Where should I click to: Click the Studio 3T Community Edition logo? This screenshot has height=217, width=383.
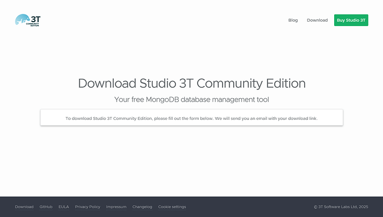(28, 20)
